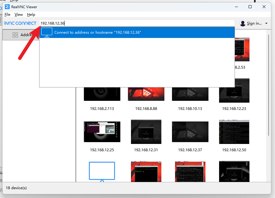Viewport: 275px width, 198px height.
Task: Select the blank monitor placeholder device
Action: point(102,171)
